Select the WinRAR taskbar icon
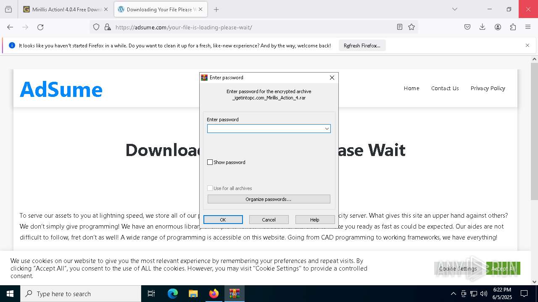 pos(234,294)
